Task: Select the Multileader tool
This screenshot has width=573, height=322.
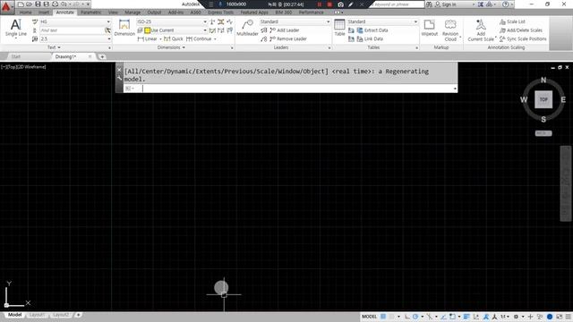Action: tap(247, 28)
